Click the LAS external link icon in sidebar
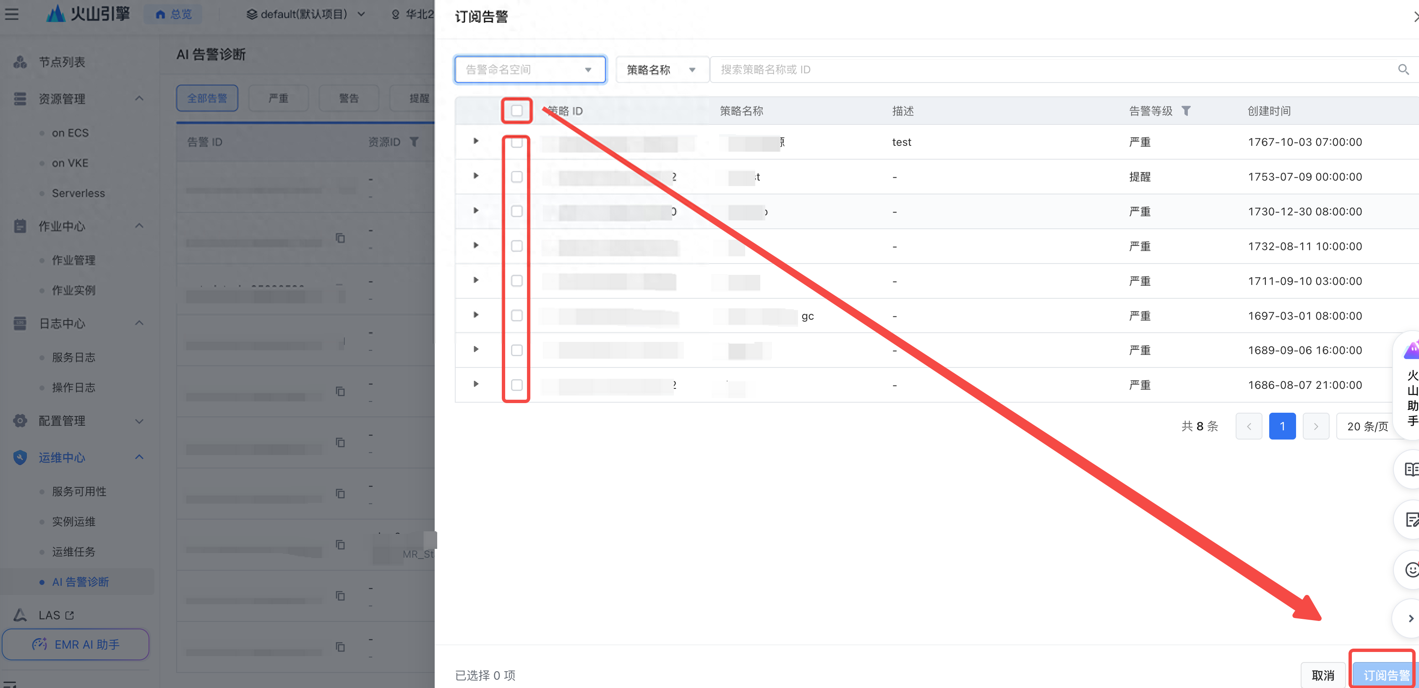Viewport: 1419px width, 688px height. (x=69, y=615)
